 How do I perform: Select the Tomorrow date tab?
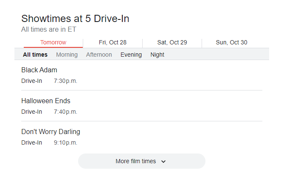pyautogui.click(x=53, y=42)
